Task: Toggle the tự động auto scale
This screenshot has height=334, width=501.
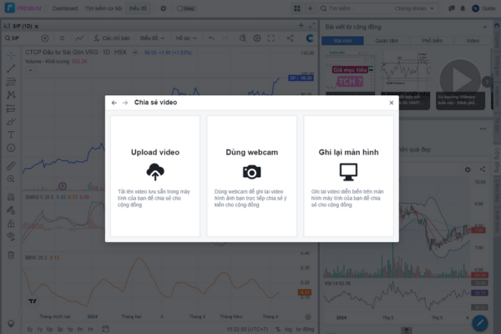Action: (305, 329)
